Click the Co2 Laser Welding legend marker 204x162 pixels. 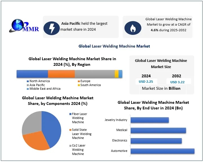pos(70,146)
